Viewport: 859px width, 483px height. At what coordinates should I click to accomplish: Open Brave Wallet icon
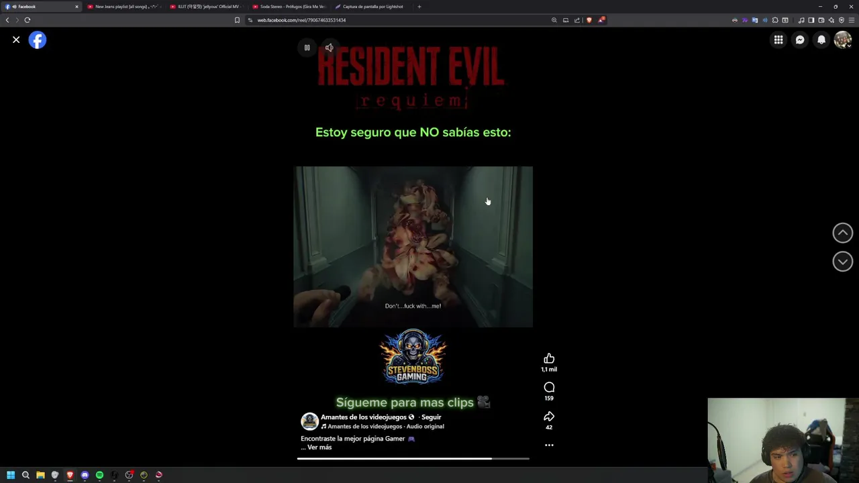pos(821,20)
